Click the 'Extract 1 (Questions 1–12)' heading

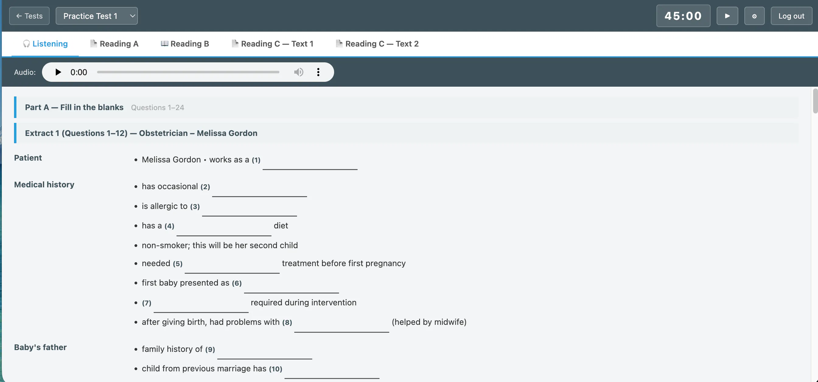pyautogui.click(x=141, y=133)
